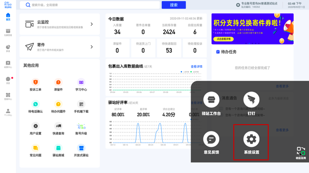Click 收起应用 collapse icon in overlay panel
Screen dimensions: 309x173
point(301,151)
